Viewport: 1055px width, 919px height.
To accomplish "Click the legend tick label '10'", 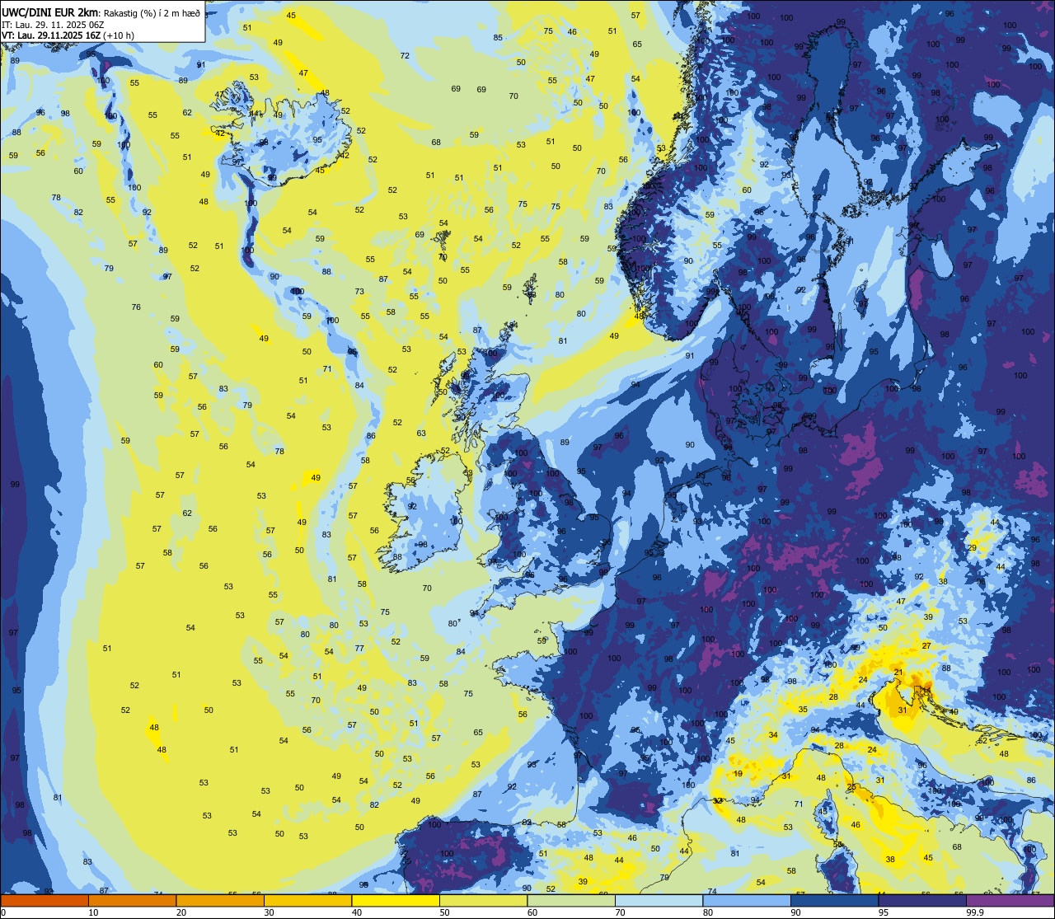I will 93,912.
